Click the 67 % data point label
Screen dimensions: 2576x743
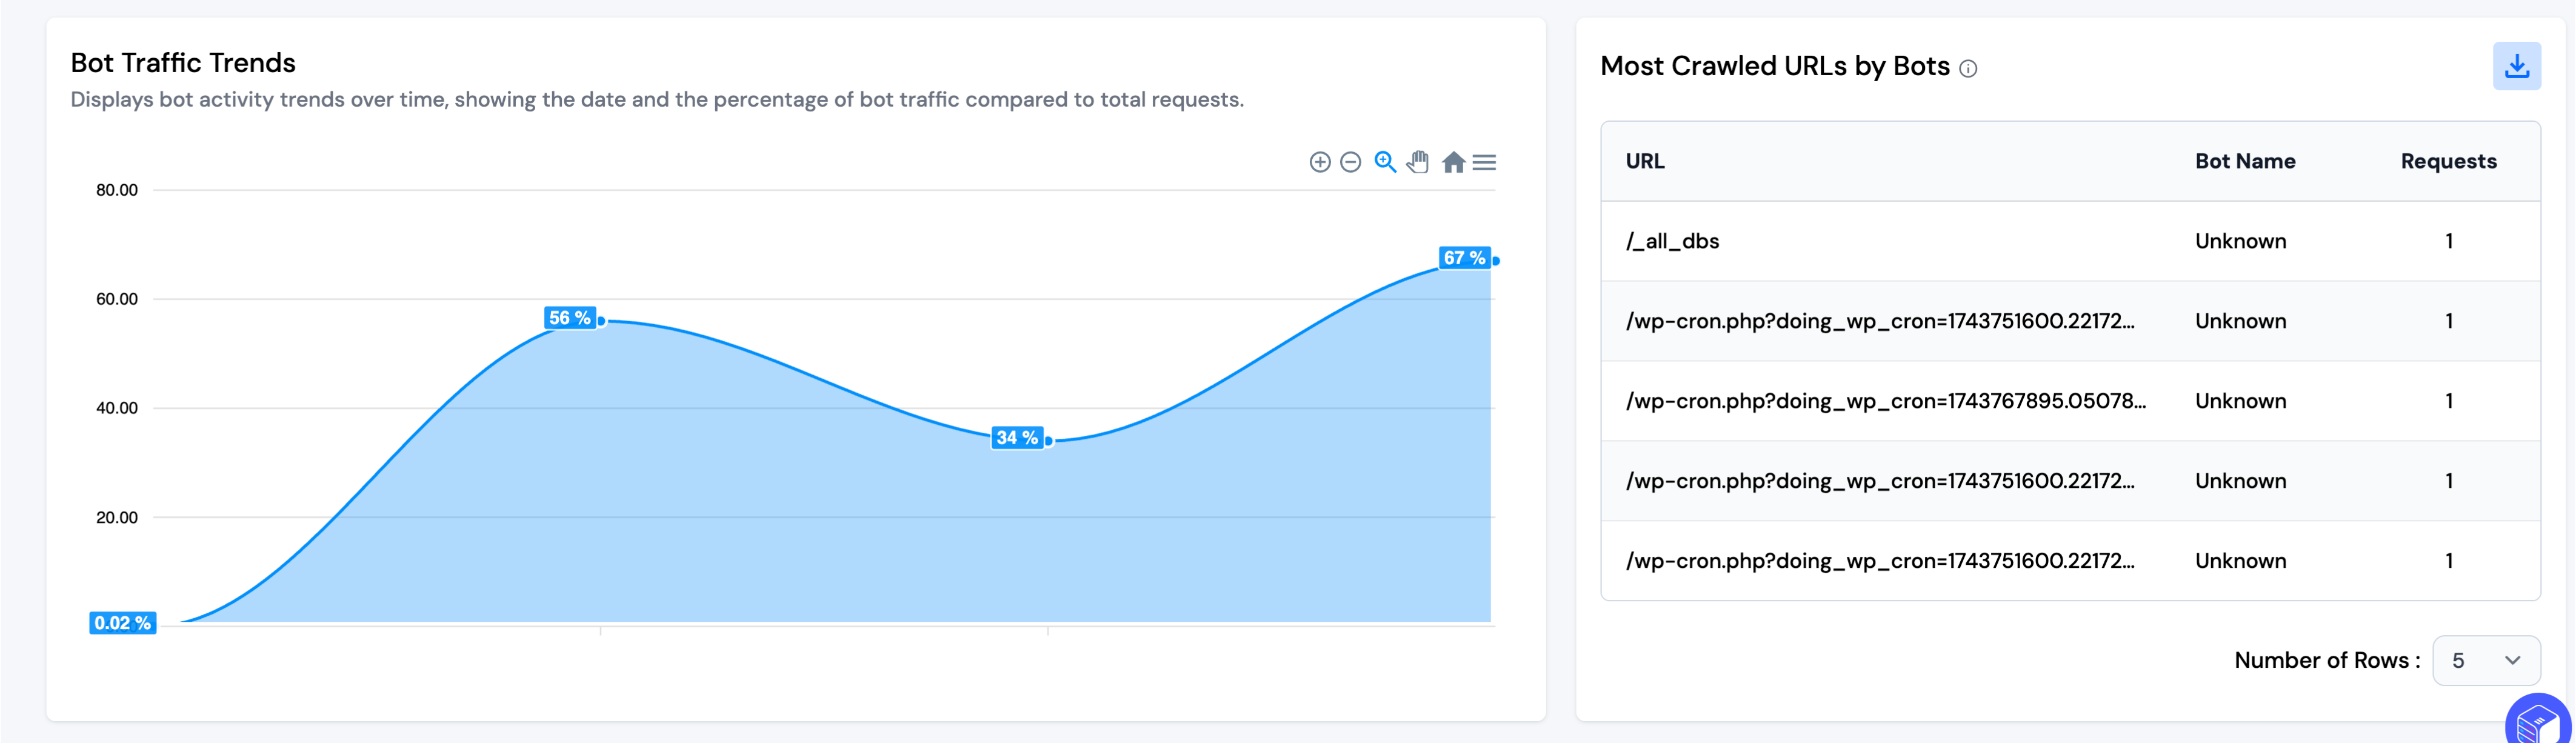coord(1464,258)
